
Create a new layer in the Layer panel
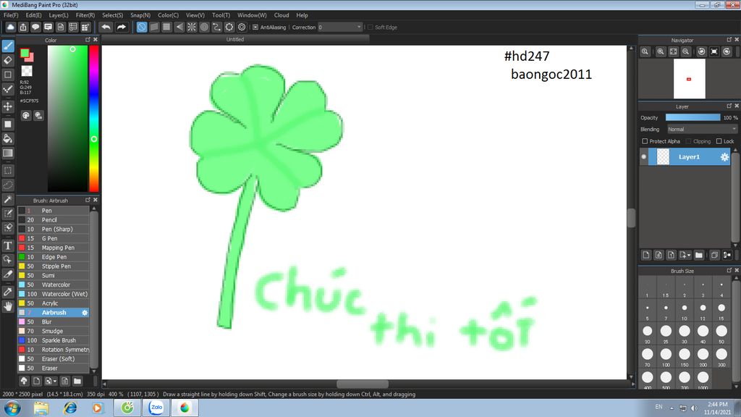pyautogui.click(x=646, y=255)
